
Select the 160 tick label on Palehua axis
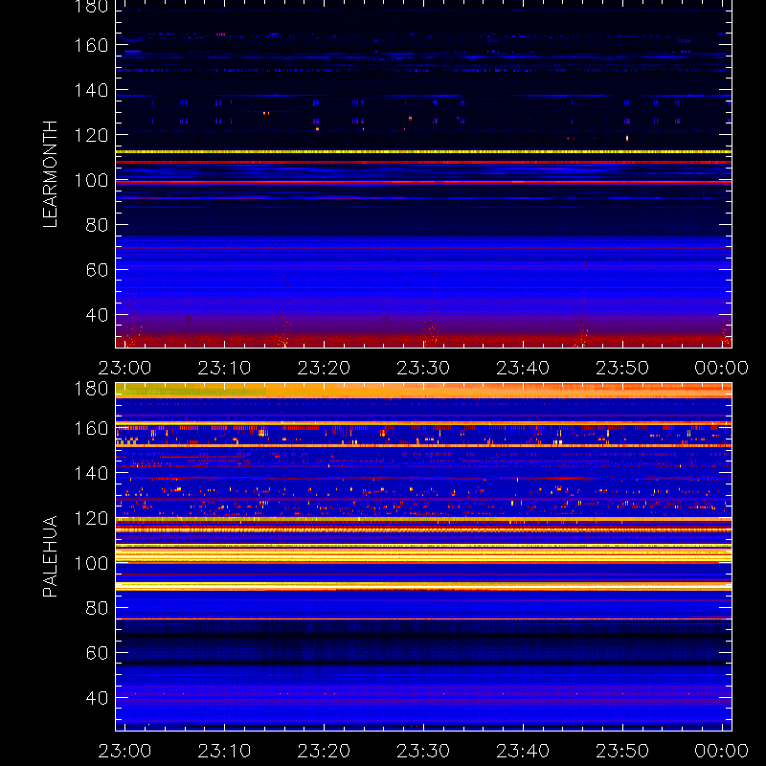pos(91,428)
